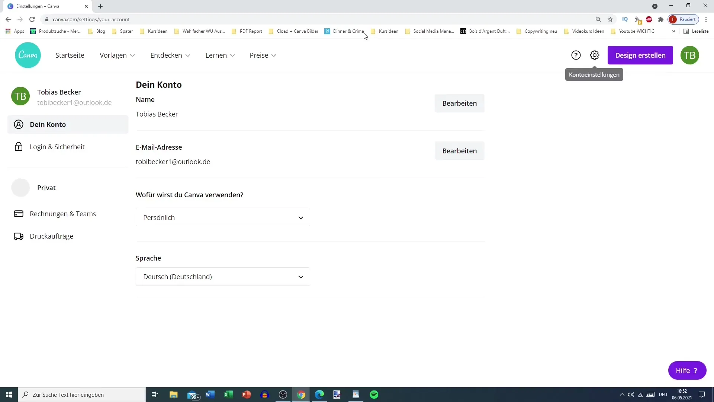Open Windows Start menu

pyautogui.click(x=9, y=395)
